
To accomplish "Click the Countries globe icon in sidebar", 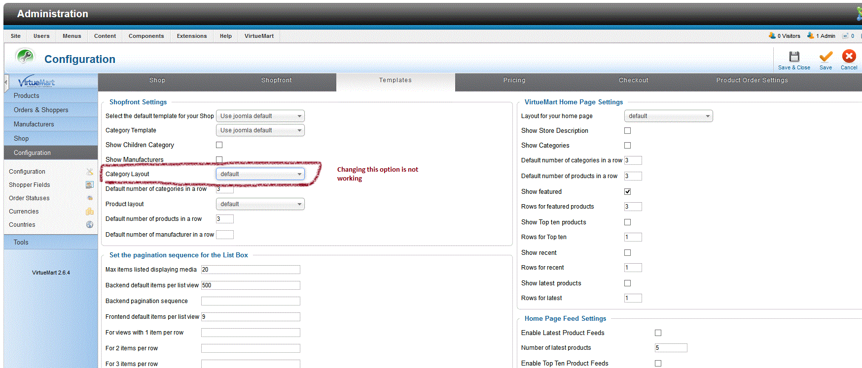I will coord(90,225).
